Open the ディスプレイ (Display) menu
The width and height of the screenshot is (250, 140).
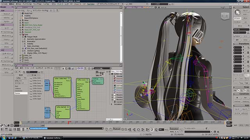(27, 4)
